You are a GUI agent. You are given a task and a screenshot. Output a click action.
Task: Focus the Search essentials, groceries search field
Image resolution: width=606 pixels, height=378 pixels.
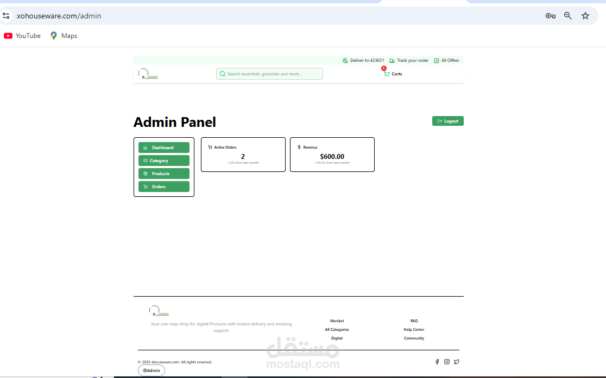tap(269, 74)
